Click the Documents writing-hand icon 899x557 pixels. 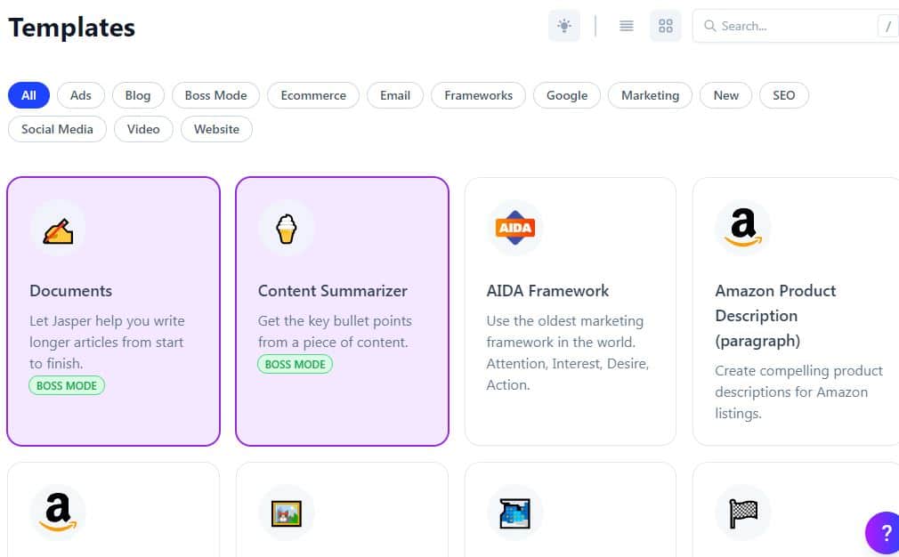pyautogui.click(x=58, y=228)
